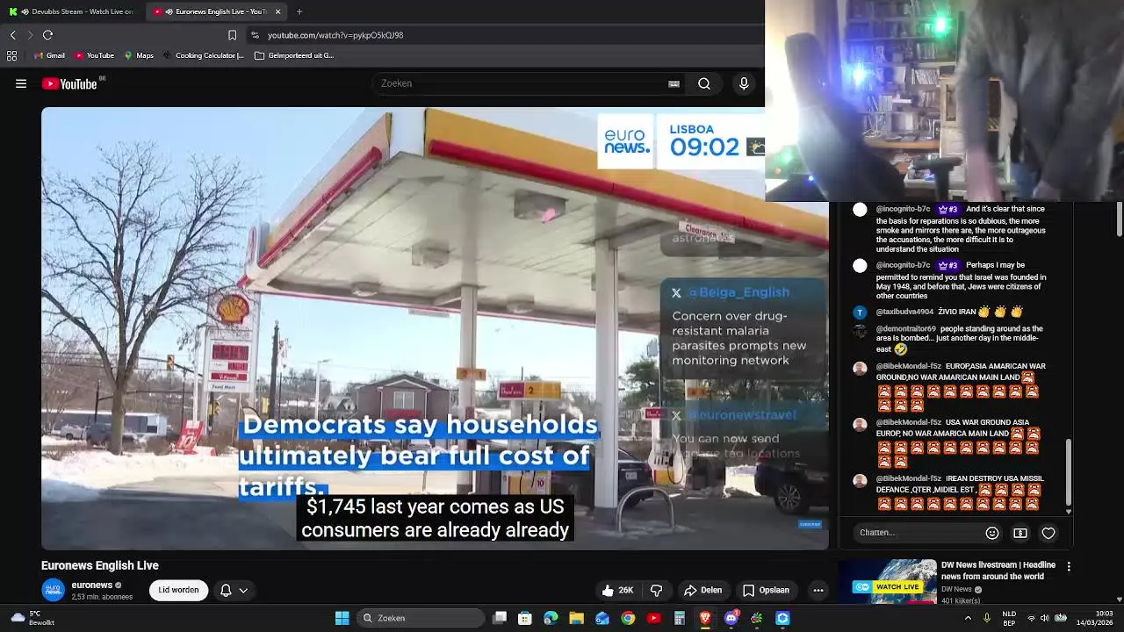The height and width of the screenshot is (632, 1124).
Task: Open weather widget showing 5°C Bewolkt
Action: click(x=33, y=618)
